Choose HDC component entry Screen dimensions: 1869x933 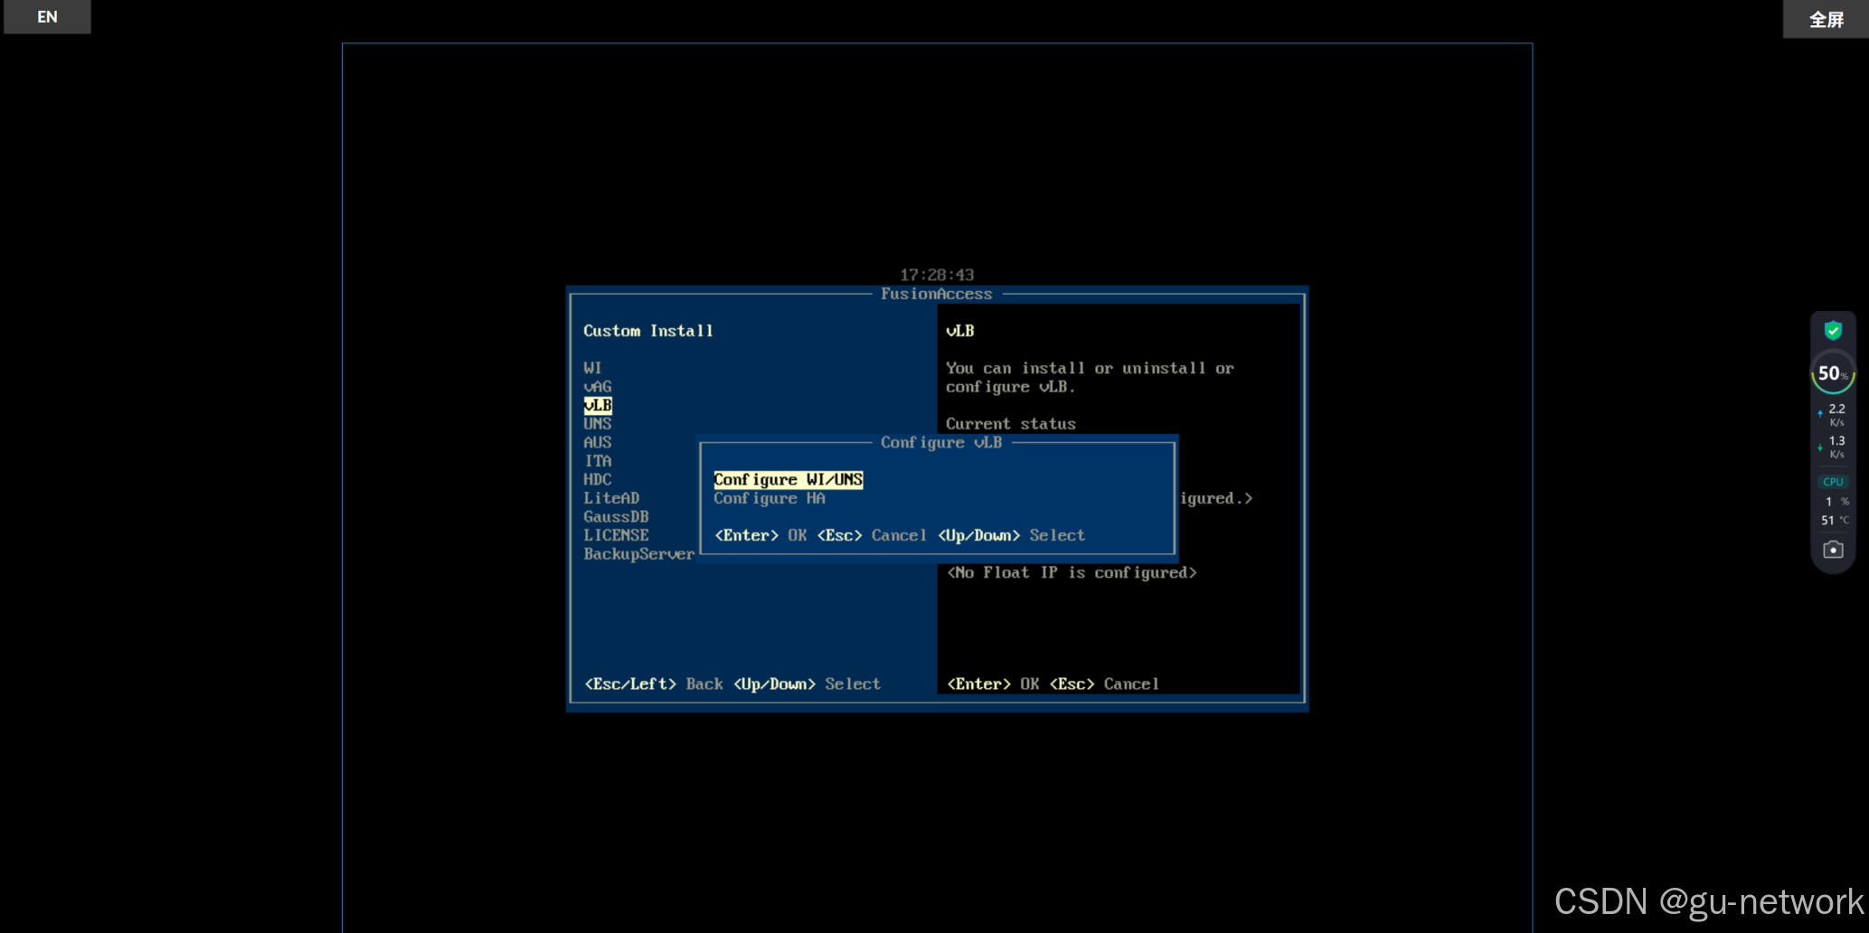[x=597, y=479]
